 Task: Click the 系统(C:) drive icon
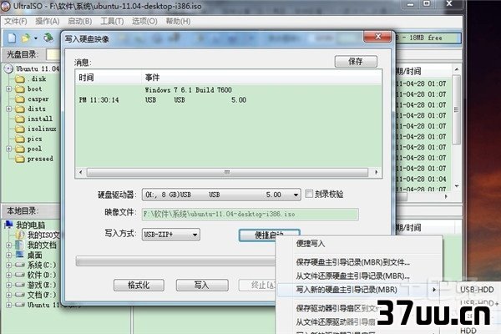point(20,265)
